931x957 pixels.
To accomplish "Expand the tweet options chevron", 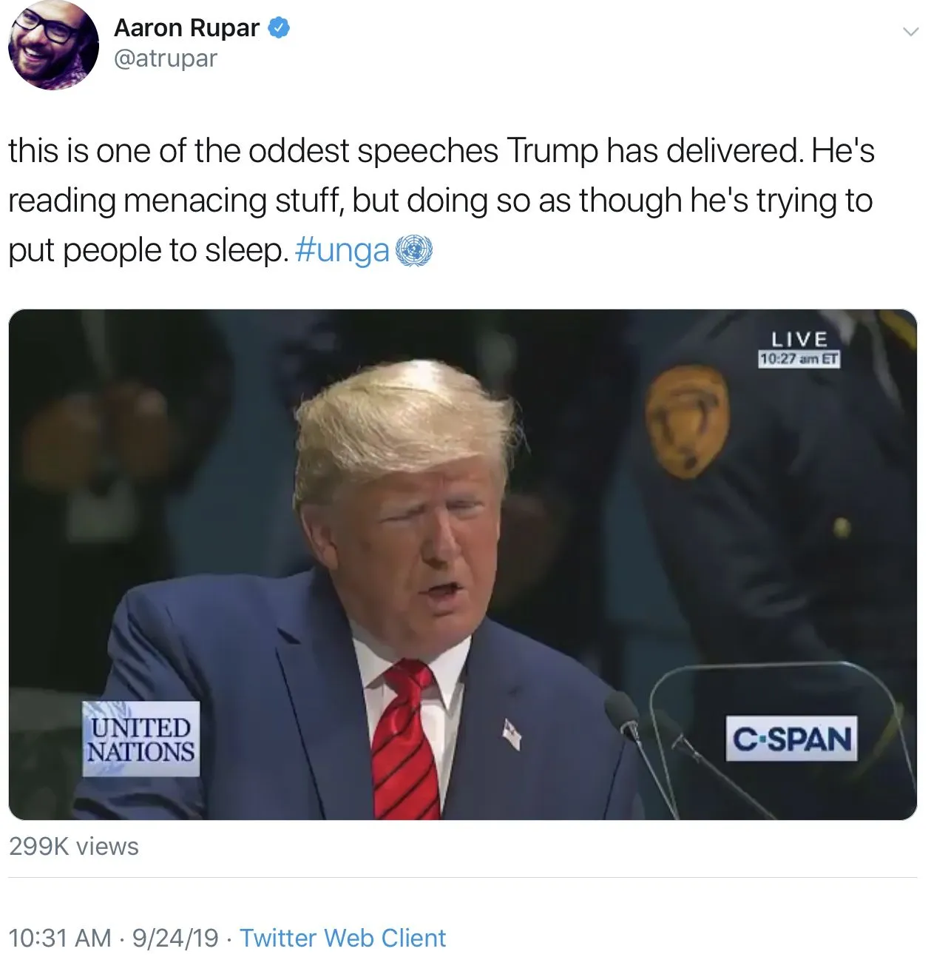I will coord(910,31).
